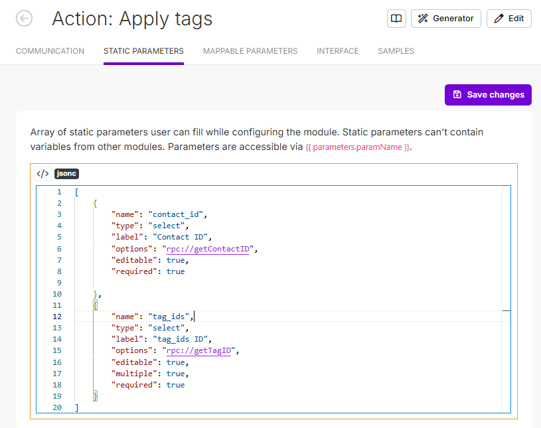The height and width of the screenshot is (428, 541).
Task: Go to the Interface tab
Action: tap(337, 51)
